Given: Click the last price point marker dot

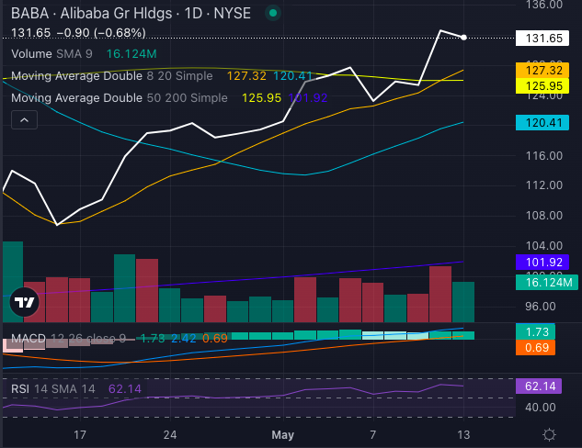Looking at the screenshot, I should point(463,38).
